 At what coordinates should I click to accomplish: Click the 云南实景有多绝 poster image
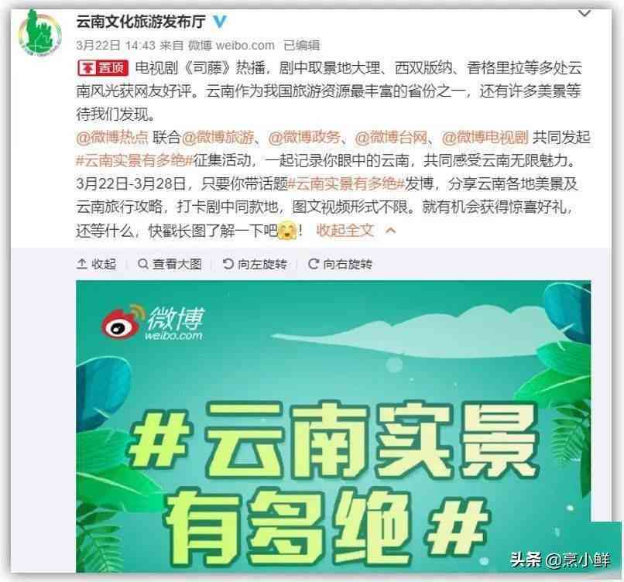(x=334, y=426)
